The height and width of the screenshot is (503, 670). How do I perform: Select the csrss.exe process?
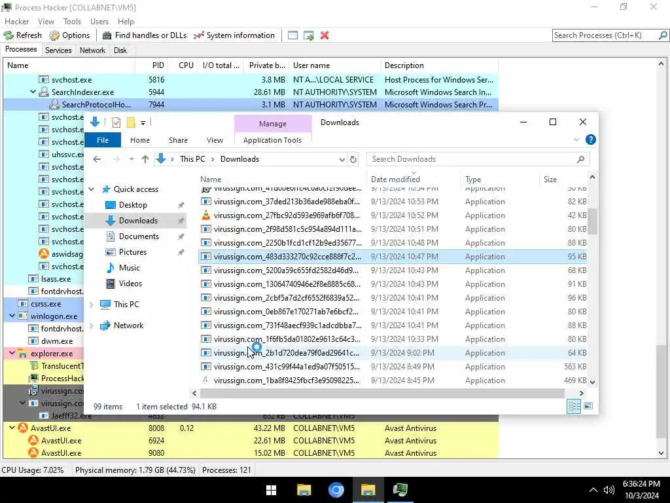[x=46, y=304]
